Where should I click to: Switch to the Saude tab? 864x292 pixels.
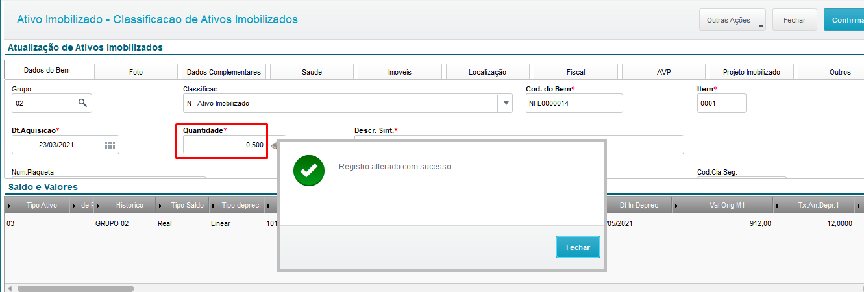(312, 72)
